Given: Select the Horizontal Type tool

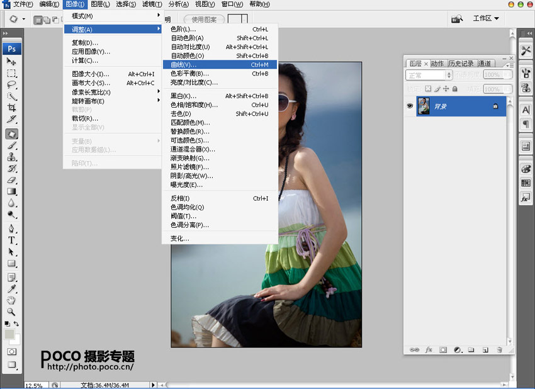Looking at the screenshot, I should [x=11, y=240].
